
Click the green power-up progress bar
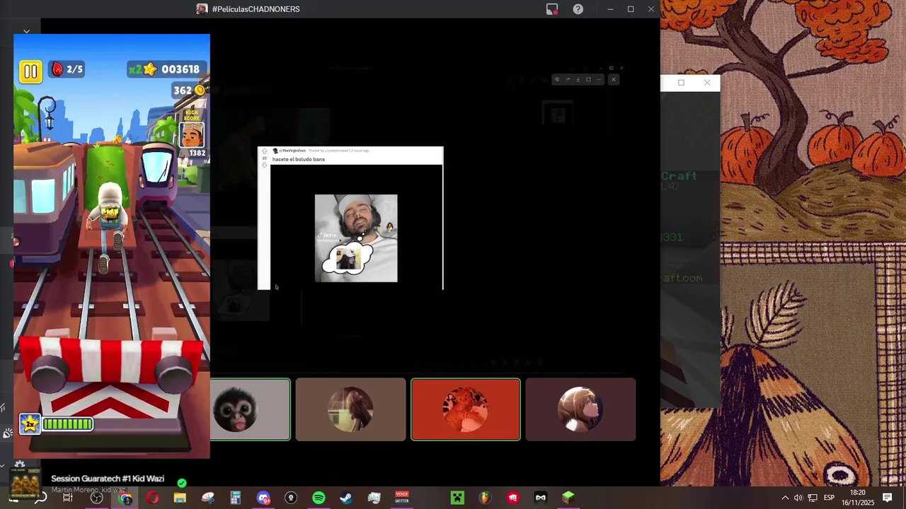coord(67,424)
